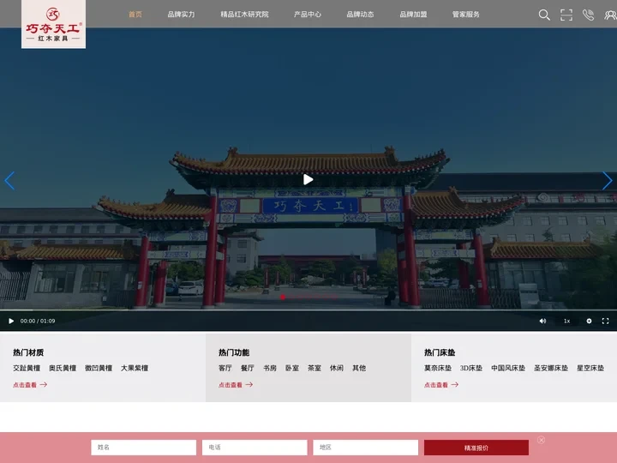Open the 管家服务 menu
Screen dimensions: 617x463
click(466, 15)
